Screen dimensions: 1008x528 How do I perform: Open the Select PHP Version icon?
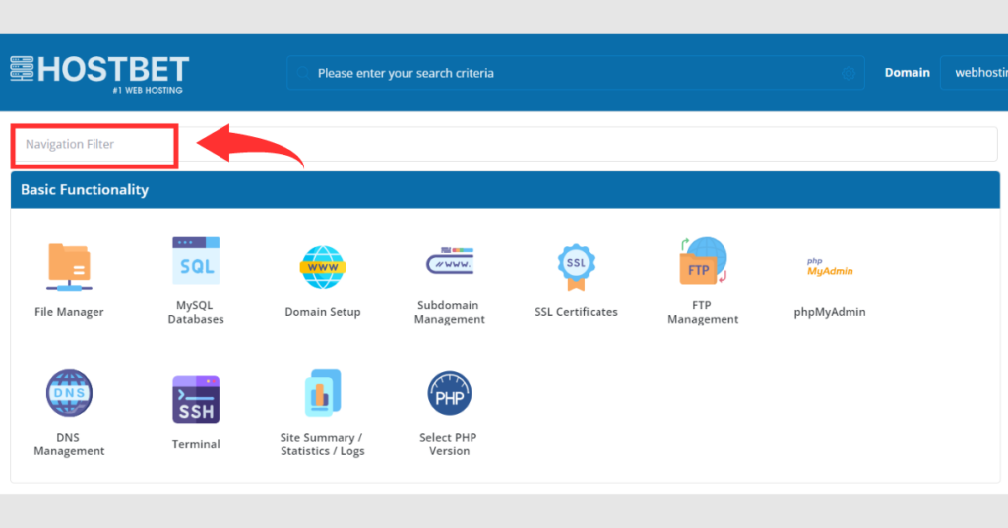(x=449, y=393)
